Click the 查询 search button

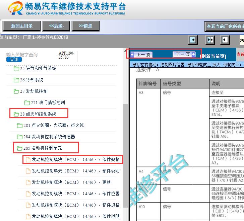pos(14,59)
